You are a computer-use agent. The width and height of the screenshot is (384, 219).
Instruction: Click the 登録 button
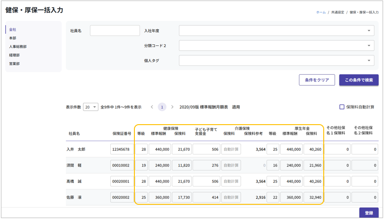coord(368,213)
